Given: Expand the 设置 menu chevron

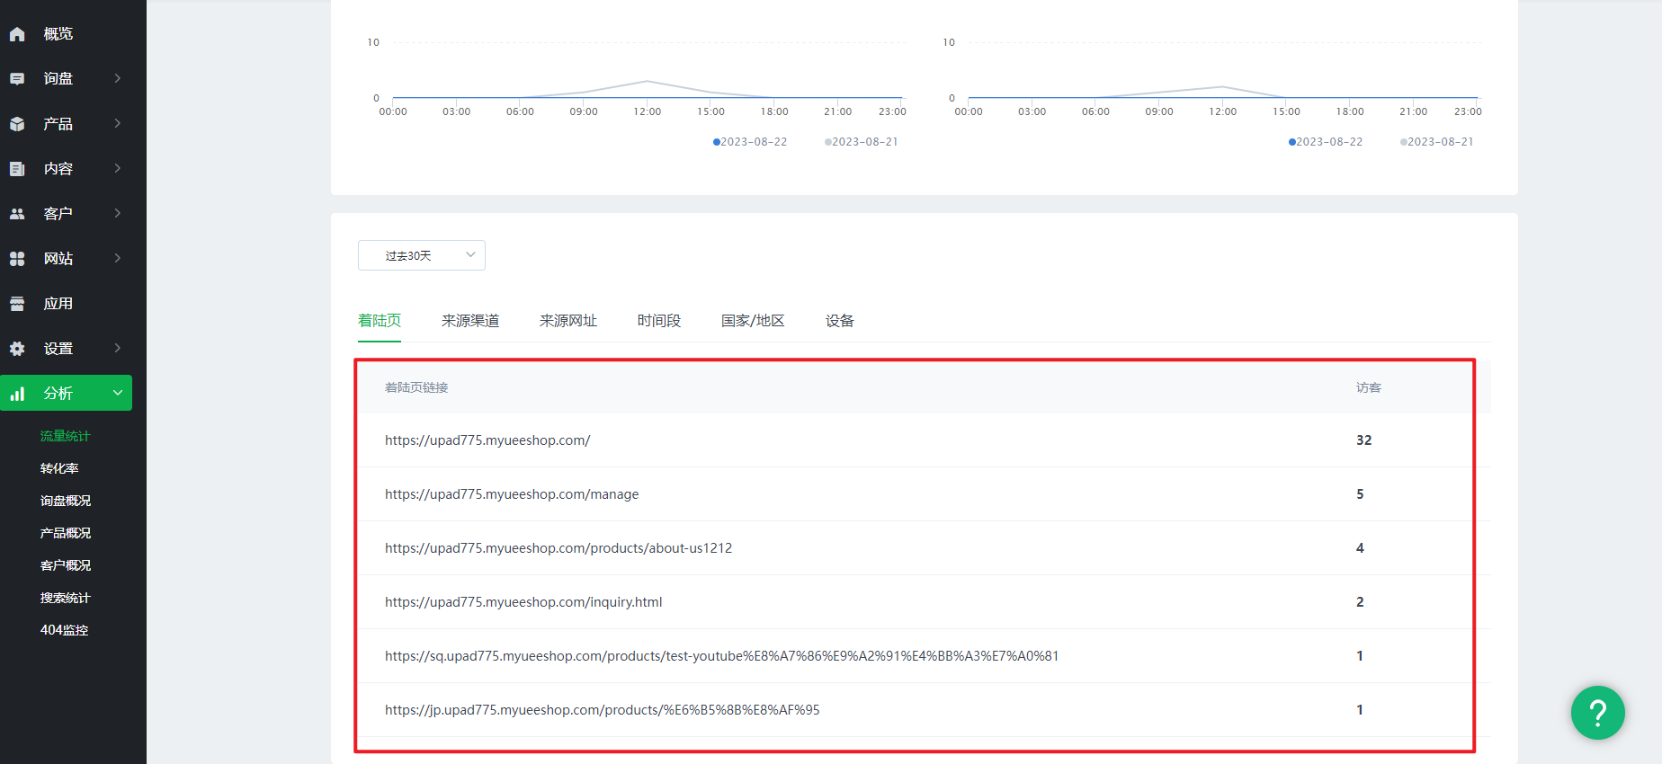Looking at the screenshot, I should [118, 348].
